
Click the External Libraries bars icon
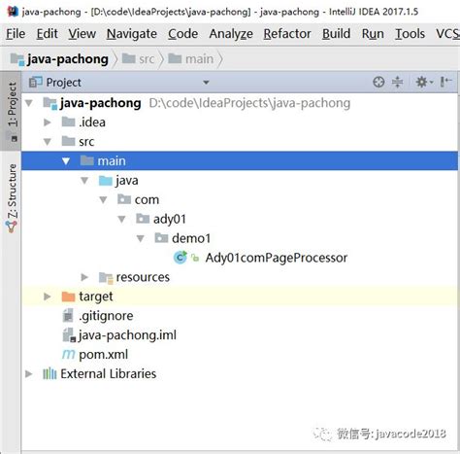49,373
